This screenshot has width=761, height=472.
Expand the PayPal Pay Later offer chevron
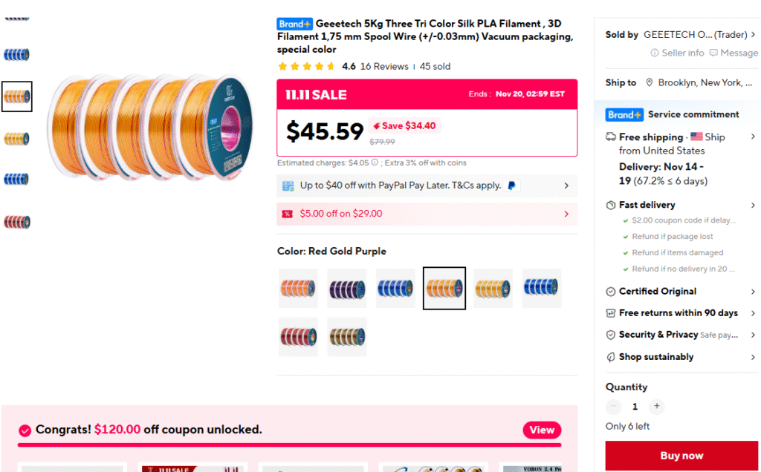566,186
